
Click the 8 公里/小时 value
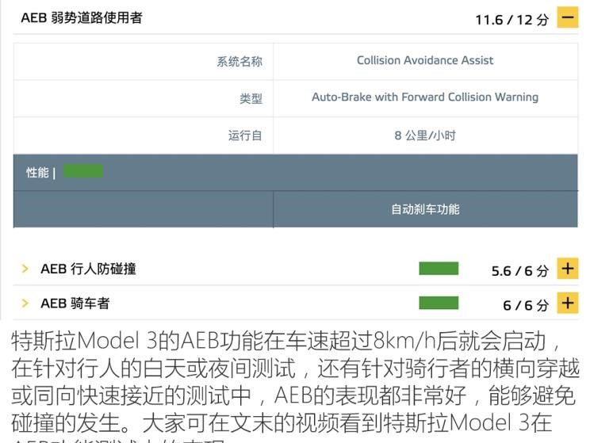(x=425, y=136)
